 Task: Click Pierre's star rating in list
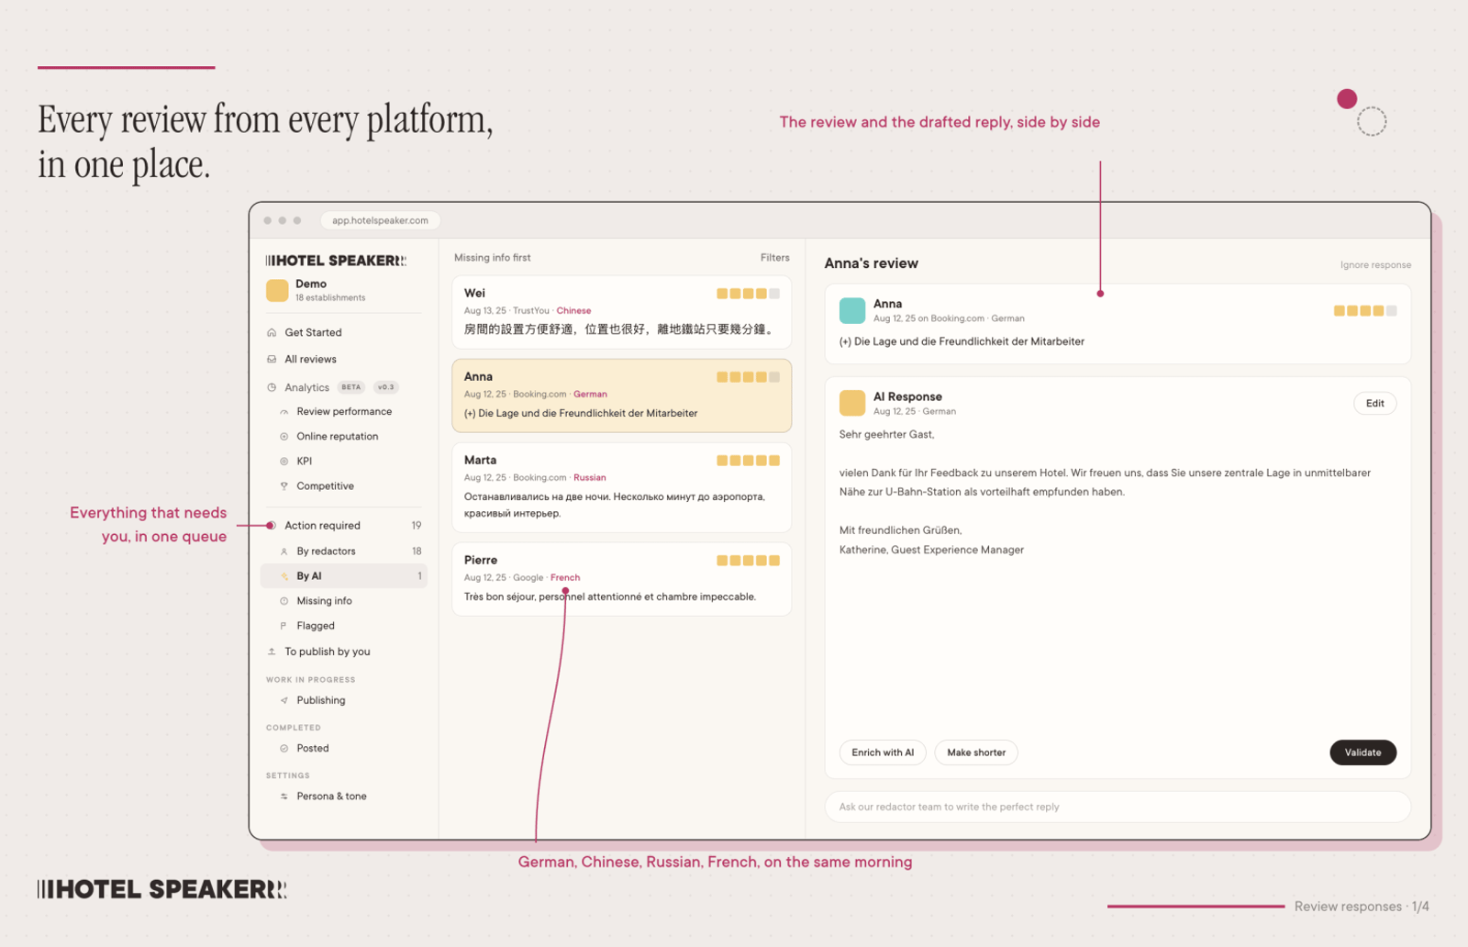748,561
